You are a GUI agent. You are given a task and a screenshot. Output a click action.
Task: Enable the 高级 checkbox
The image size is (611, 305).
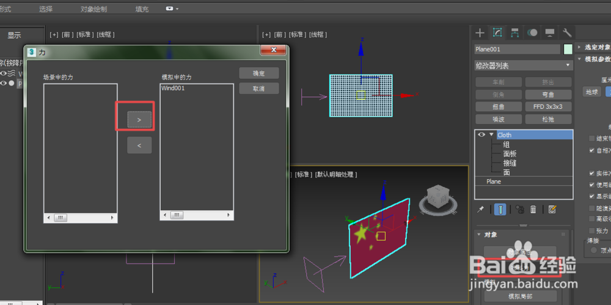592,219
